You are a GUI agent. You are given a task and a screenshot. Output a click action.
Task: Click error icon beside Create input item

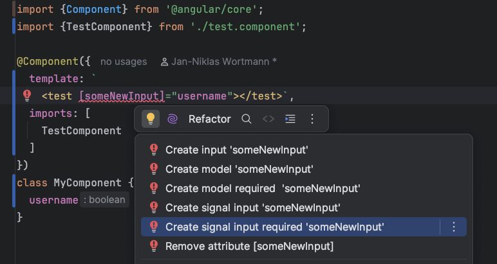pyautogui.click(x=154, y=150)
